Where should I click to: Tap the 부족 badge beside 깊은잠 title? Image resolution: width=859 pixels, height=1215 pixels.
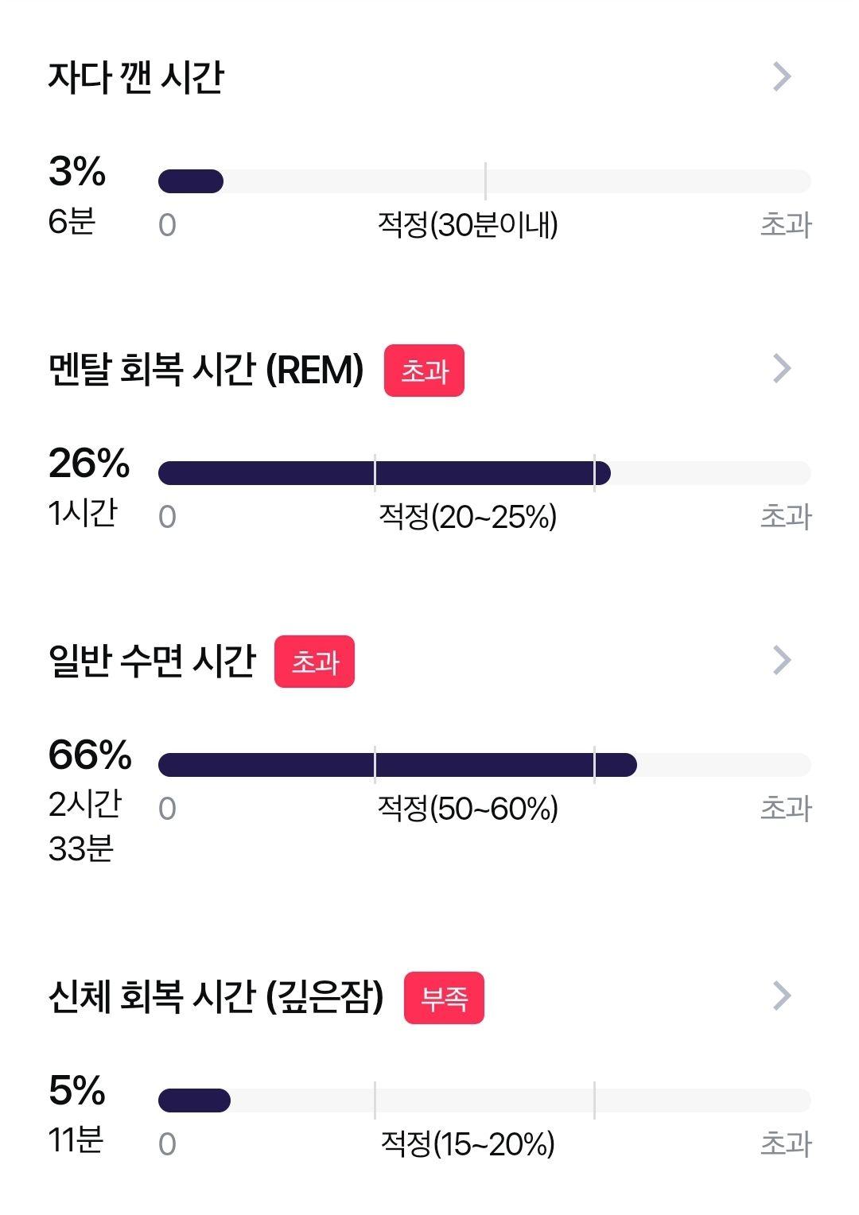[x=444, y=998]
